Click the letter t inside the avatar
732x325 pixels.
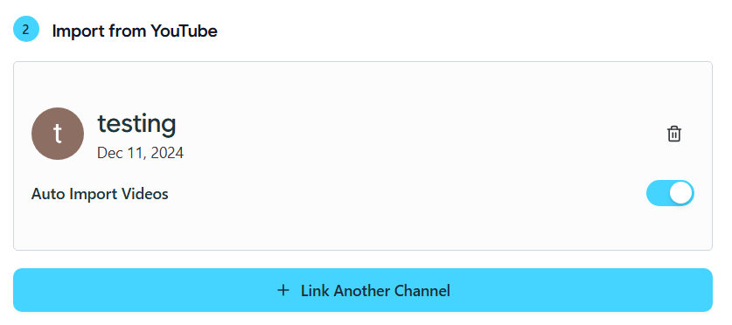[58, 134]
